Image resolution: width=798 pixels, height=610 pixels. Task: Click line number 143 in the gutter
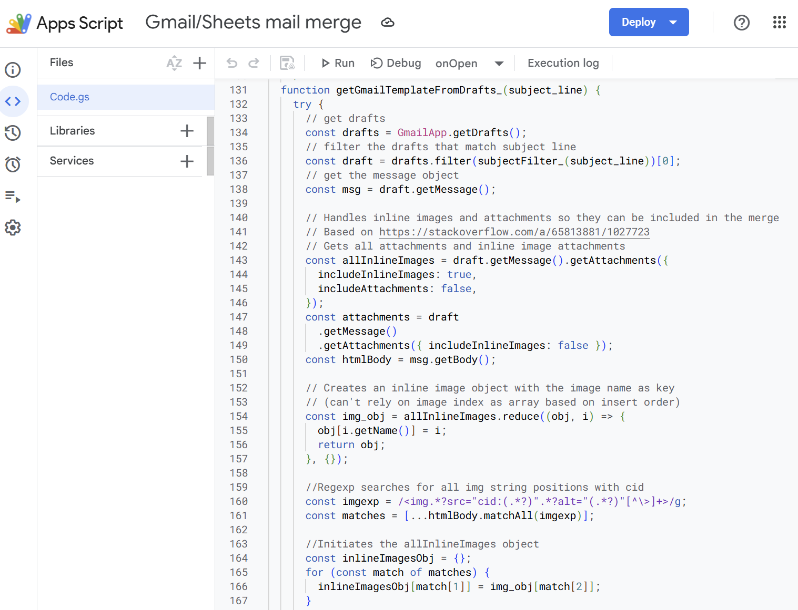click(x=238, y=260)
